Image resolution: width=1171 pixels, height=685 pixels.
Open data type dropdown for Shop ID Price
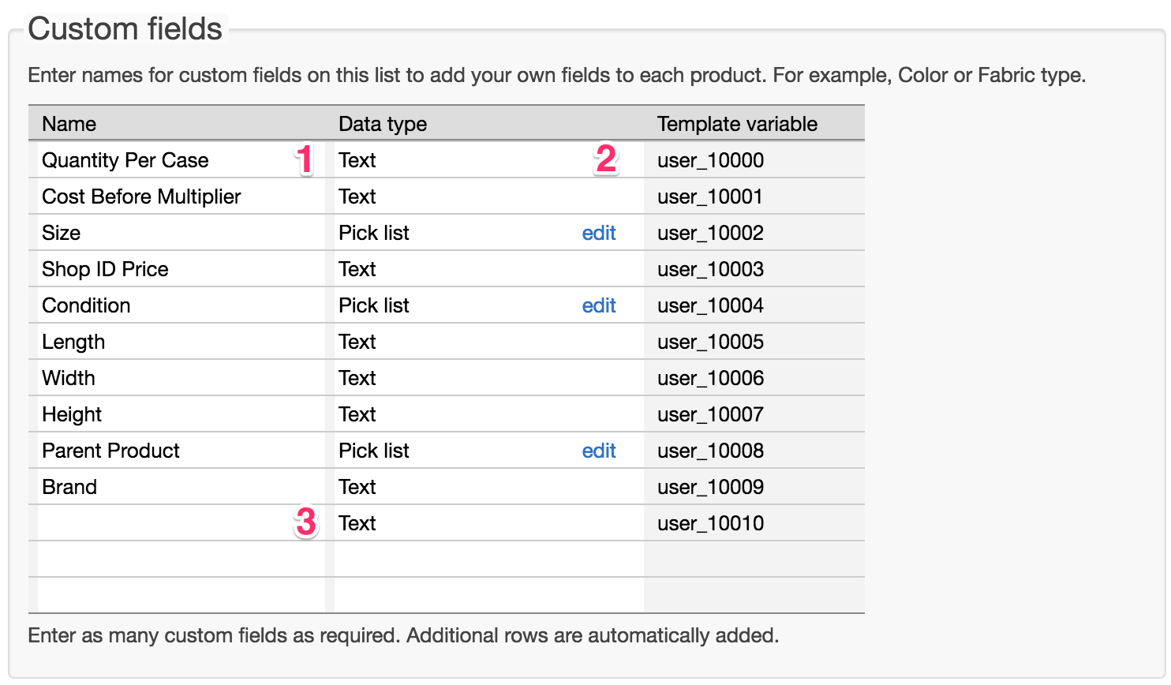coord(489,269)
